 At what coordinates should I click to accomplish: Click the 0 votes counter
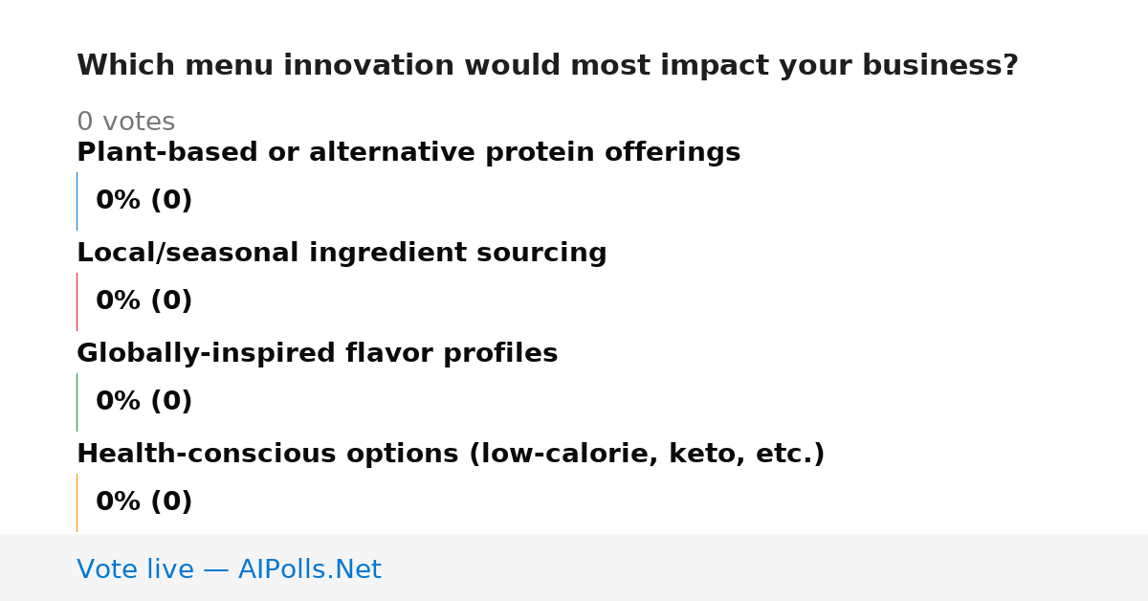pos(125,122)
